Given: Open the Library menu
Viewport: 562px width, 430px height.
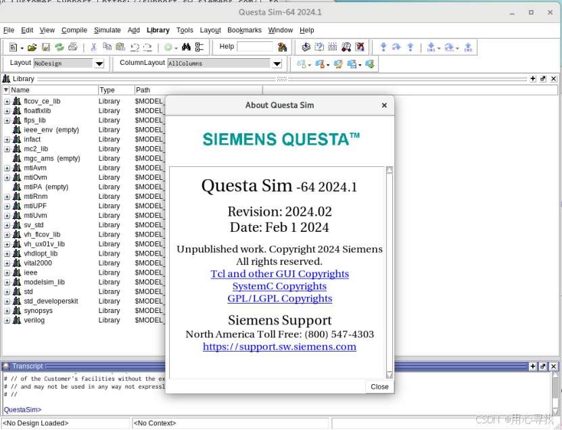Looking at the screenshot, I should [158, 30].
